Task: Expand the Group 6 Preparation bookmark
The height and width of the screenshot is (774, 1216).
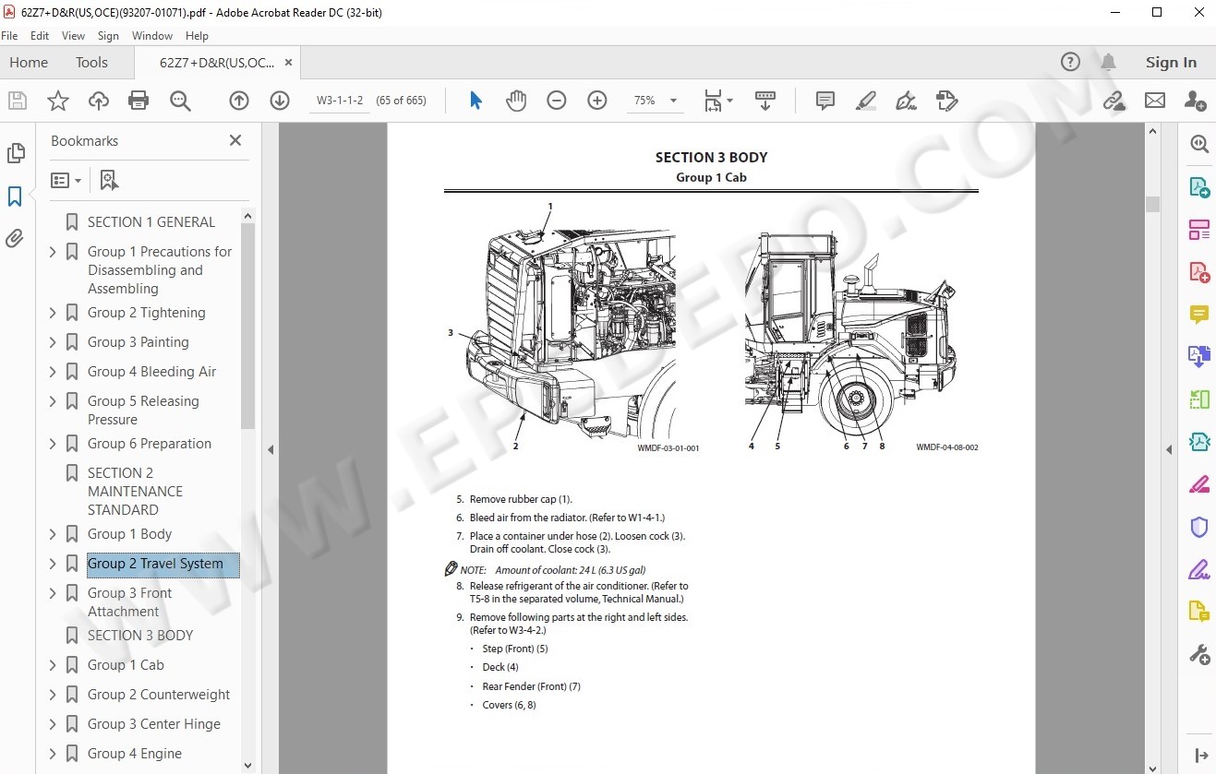Action: tap(53, 444)
